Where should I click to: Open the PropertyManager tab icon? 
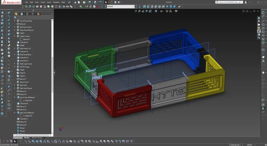coord(22,14)
